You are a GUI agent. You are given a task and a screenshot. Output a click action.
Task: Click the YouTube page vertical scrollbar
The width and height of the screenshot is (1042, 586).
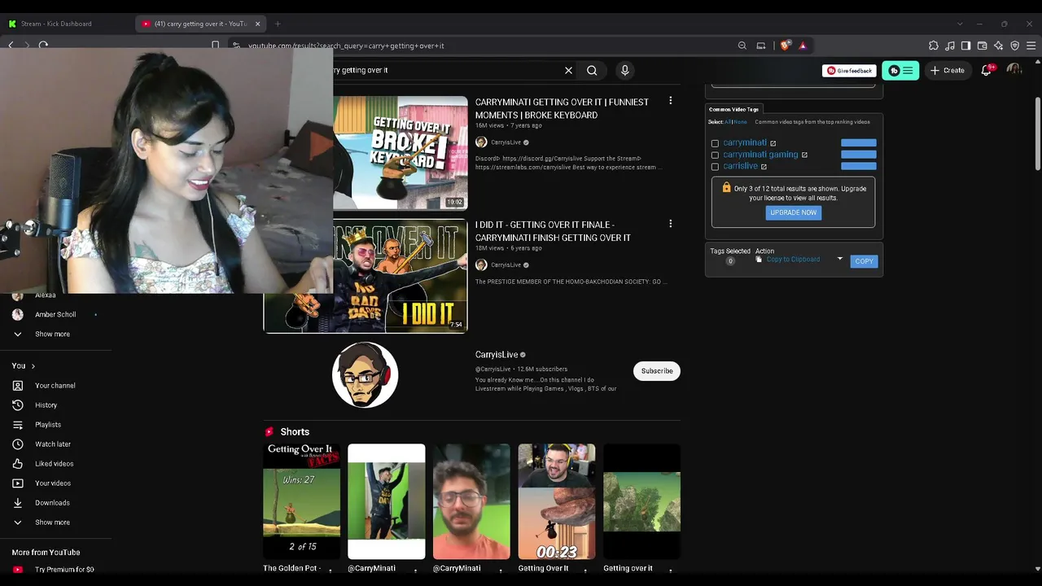coord(1037,134)
